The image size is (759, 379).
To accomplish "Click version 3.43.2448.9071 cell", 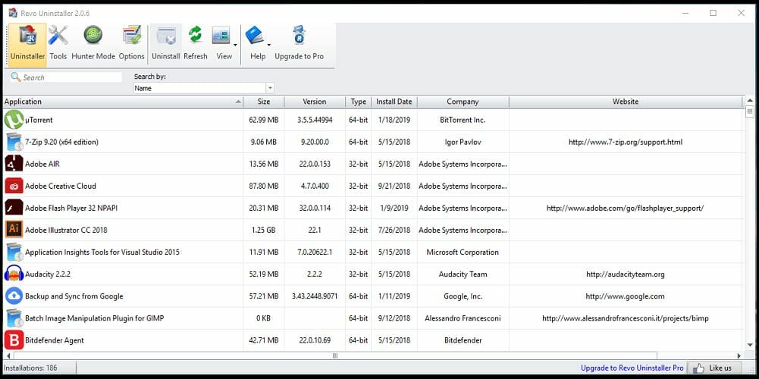I will (315, 296).
